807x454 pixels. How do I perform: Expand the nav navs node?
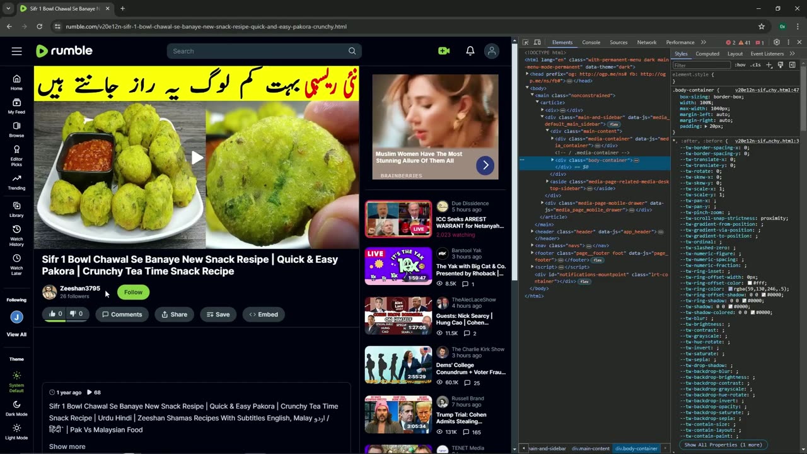pos(533,245)
